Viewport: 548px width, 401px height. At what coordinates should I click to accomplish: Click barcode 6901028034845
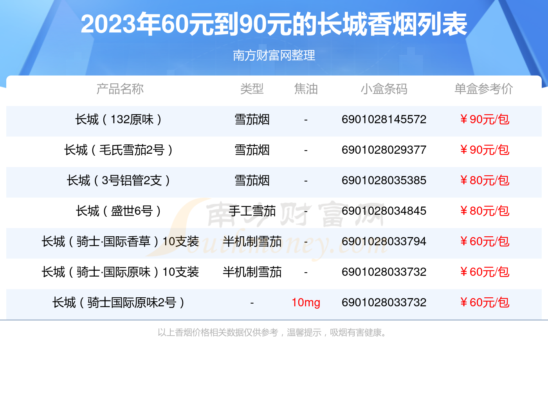tap(384, 211)
